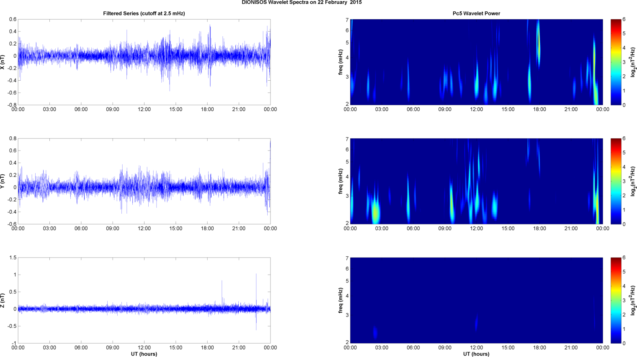Click inside the X component time series plot

144,62
